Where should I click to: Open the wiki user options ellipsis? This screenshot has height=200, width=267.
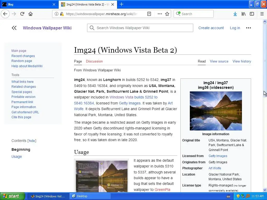pos(248,28)
